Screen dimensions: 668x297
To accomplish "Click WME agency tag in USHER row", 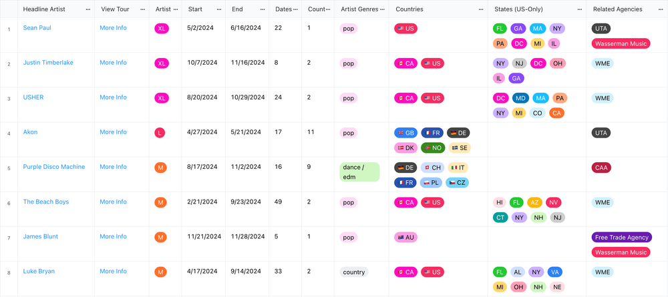I will pos(603,98).
